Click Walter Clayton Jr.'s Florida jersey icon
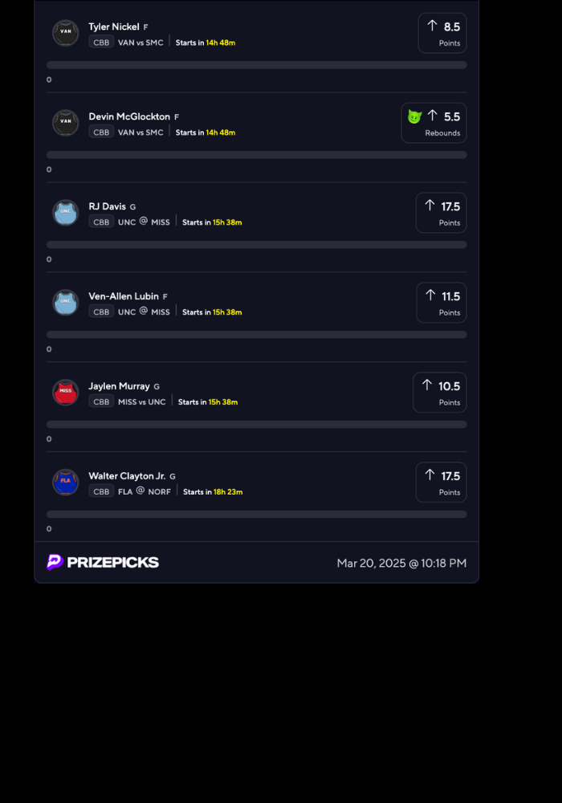The width and height of the screenshot is (562, 803). tap(66, 483)
